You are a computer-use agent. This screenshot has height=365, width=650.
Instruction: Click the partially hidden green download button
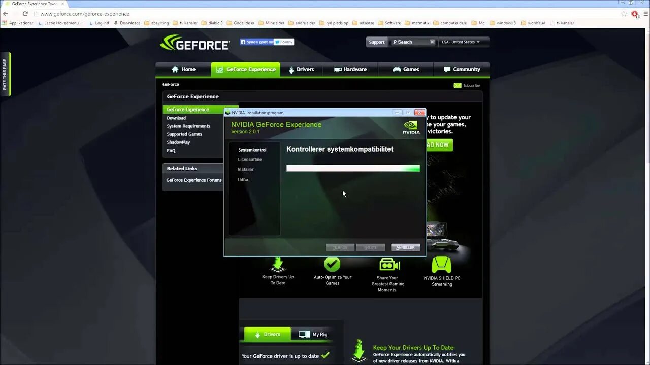click(439, 145)
